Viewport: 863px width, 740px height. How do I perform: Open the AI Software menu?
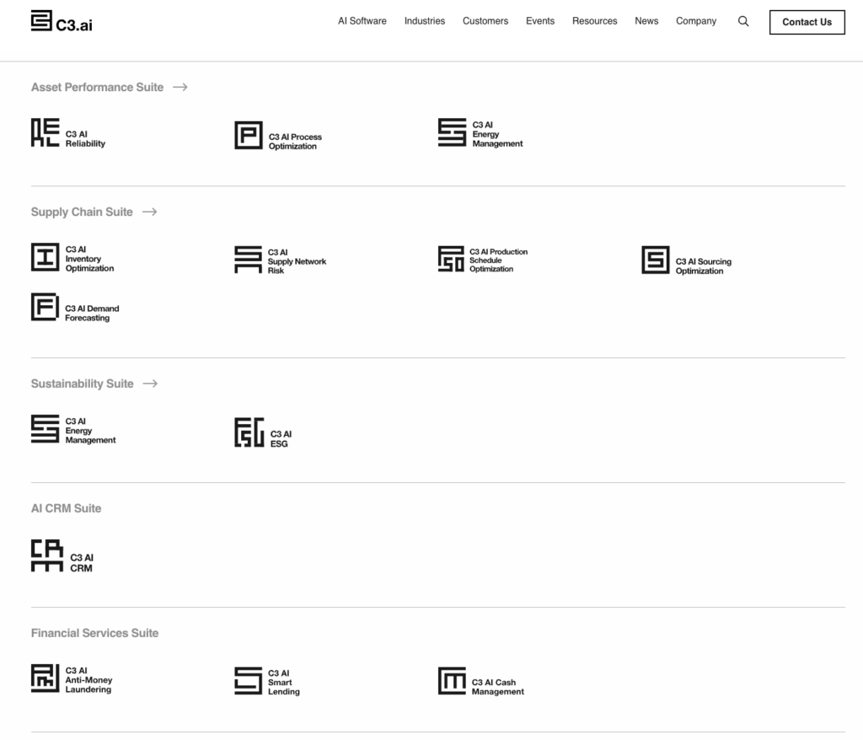[362, 21]
